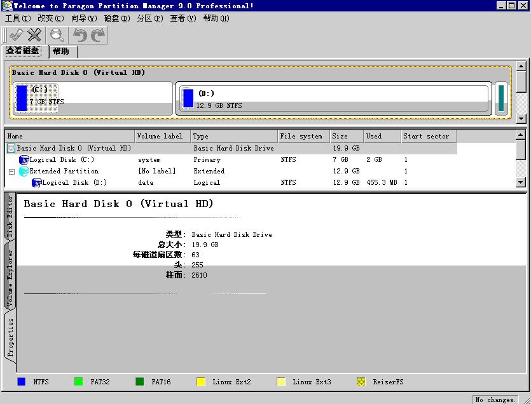Click the Apply changes checkmark toolbar icon
The width and height of the screenshot is (531, 404).
coord(16,36)
